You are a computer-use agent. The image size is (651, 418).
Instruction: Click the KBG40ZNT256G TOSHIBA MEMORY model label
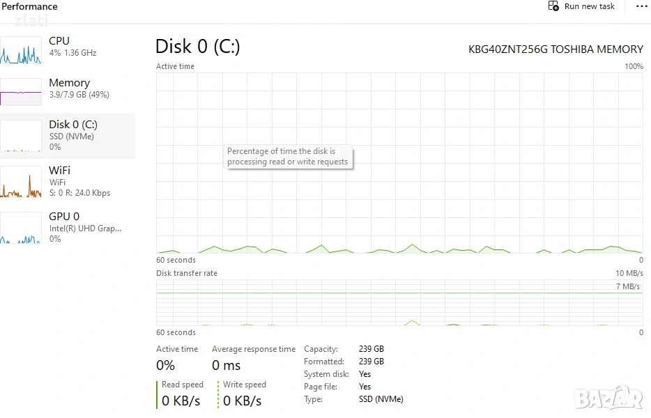[x=556, y=49]
